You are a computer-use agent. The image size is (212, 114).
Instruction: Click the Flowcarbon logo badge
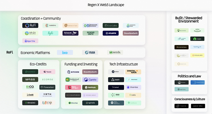[x=47, y=87]
